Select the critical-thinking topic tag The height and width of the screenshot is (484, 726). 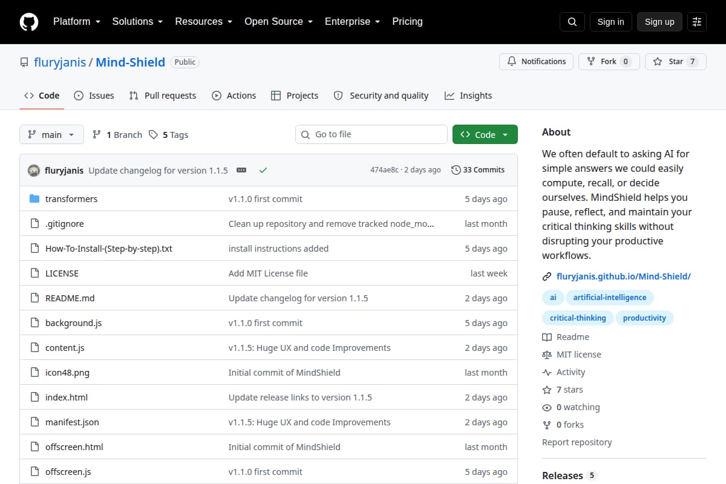[578, 318]
